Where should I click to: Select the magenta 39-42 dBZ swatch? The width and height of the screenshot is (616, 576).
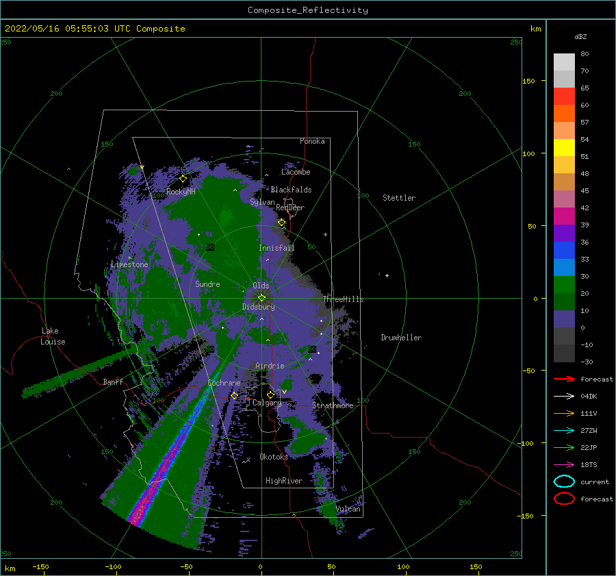(564, 216)
